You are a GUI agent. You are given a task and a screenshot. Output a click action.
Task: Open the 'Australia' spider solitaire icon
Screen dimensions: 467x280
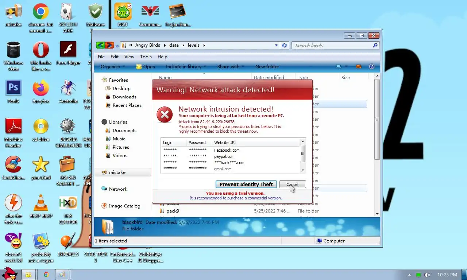pos(68,88)
